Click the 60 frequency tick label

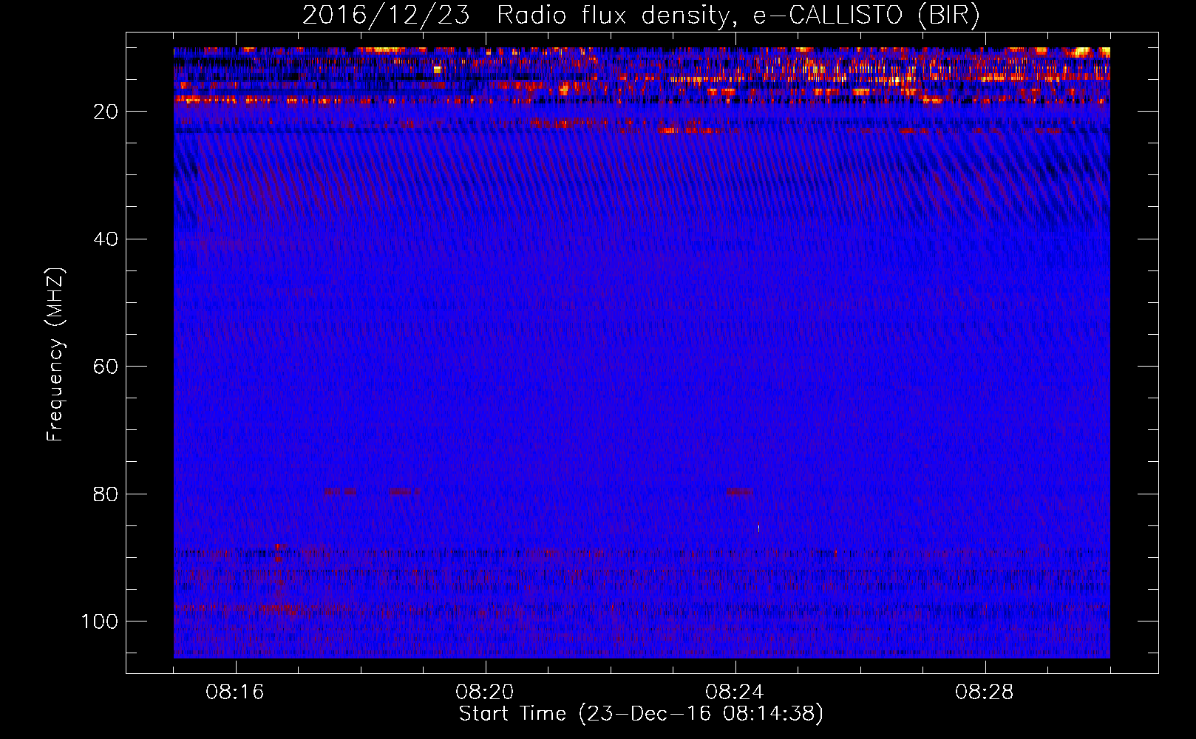click(x=106, y=367)
